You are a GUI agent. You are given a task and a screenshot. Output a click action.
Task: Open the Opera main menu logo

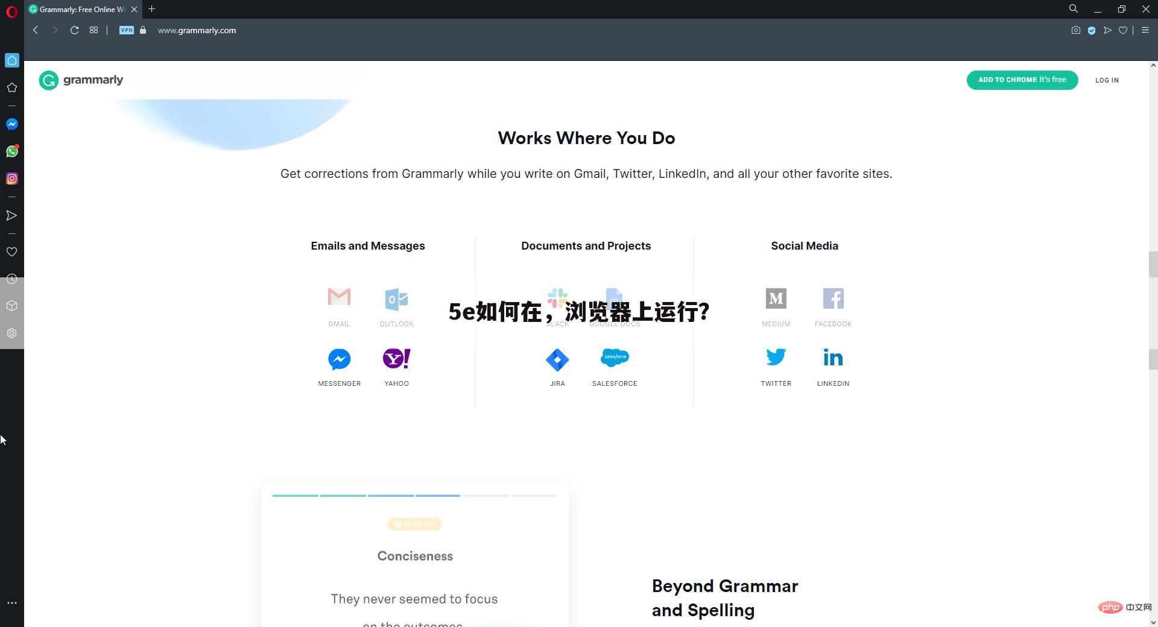11,11
